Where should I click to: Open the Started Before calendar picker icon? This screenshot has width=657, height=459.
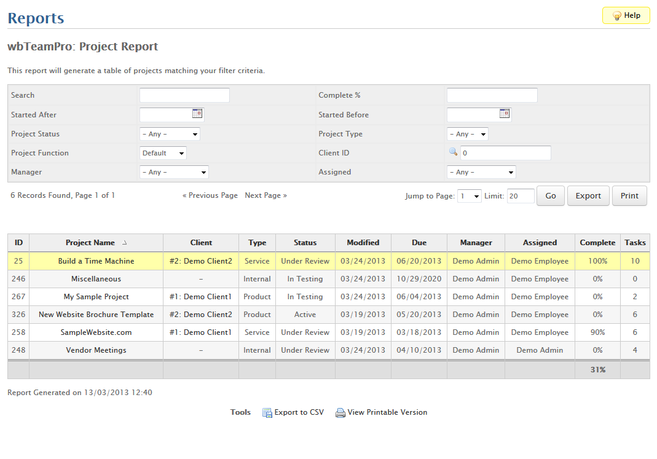click(504, 114)
